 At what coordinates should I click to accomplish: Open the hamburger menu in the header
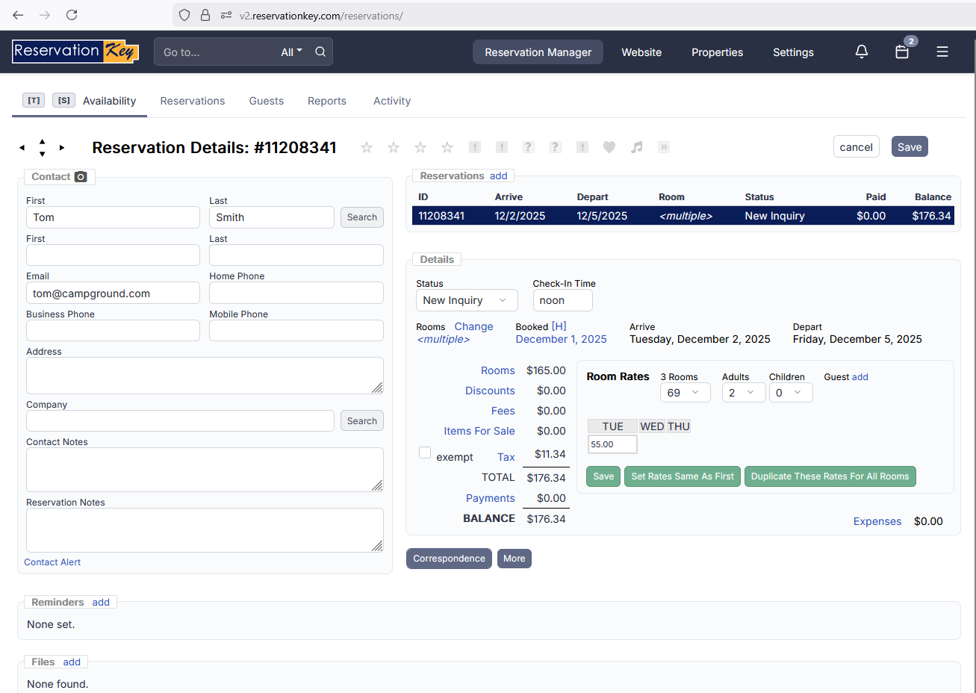pyautogui.click(x=942, y=52)
